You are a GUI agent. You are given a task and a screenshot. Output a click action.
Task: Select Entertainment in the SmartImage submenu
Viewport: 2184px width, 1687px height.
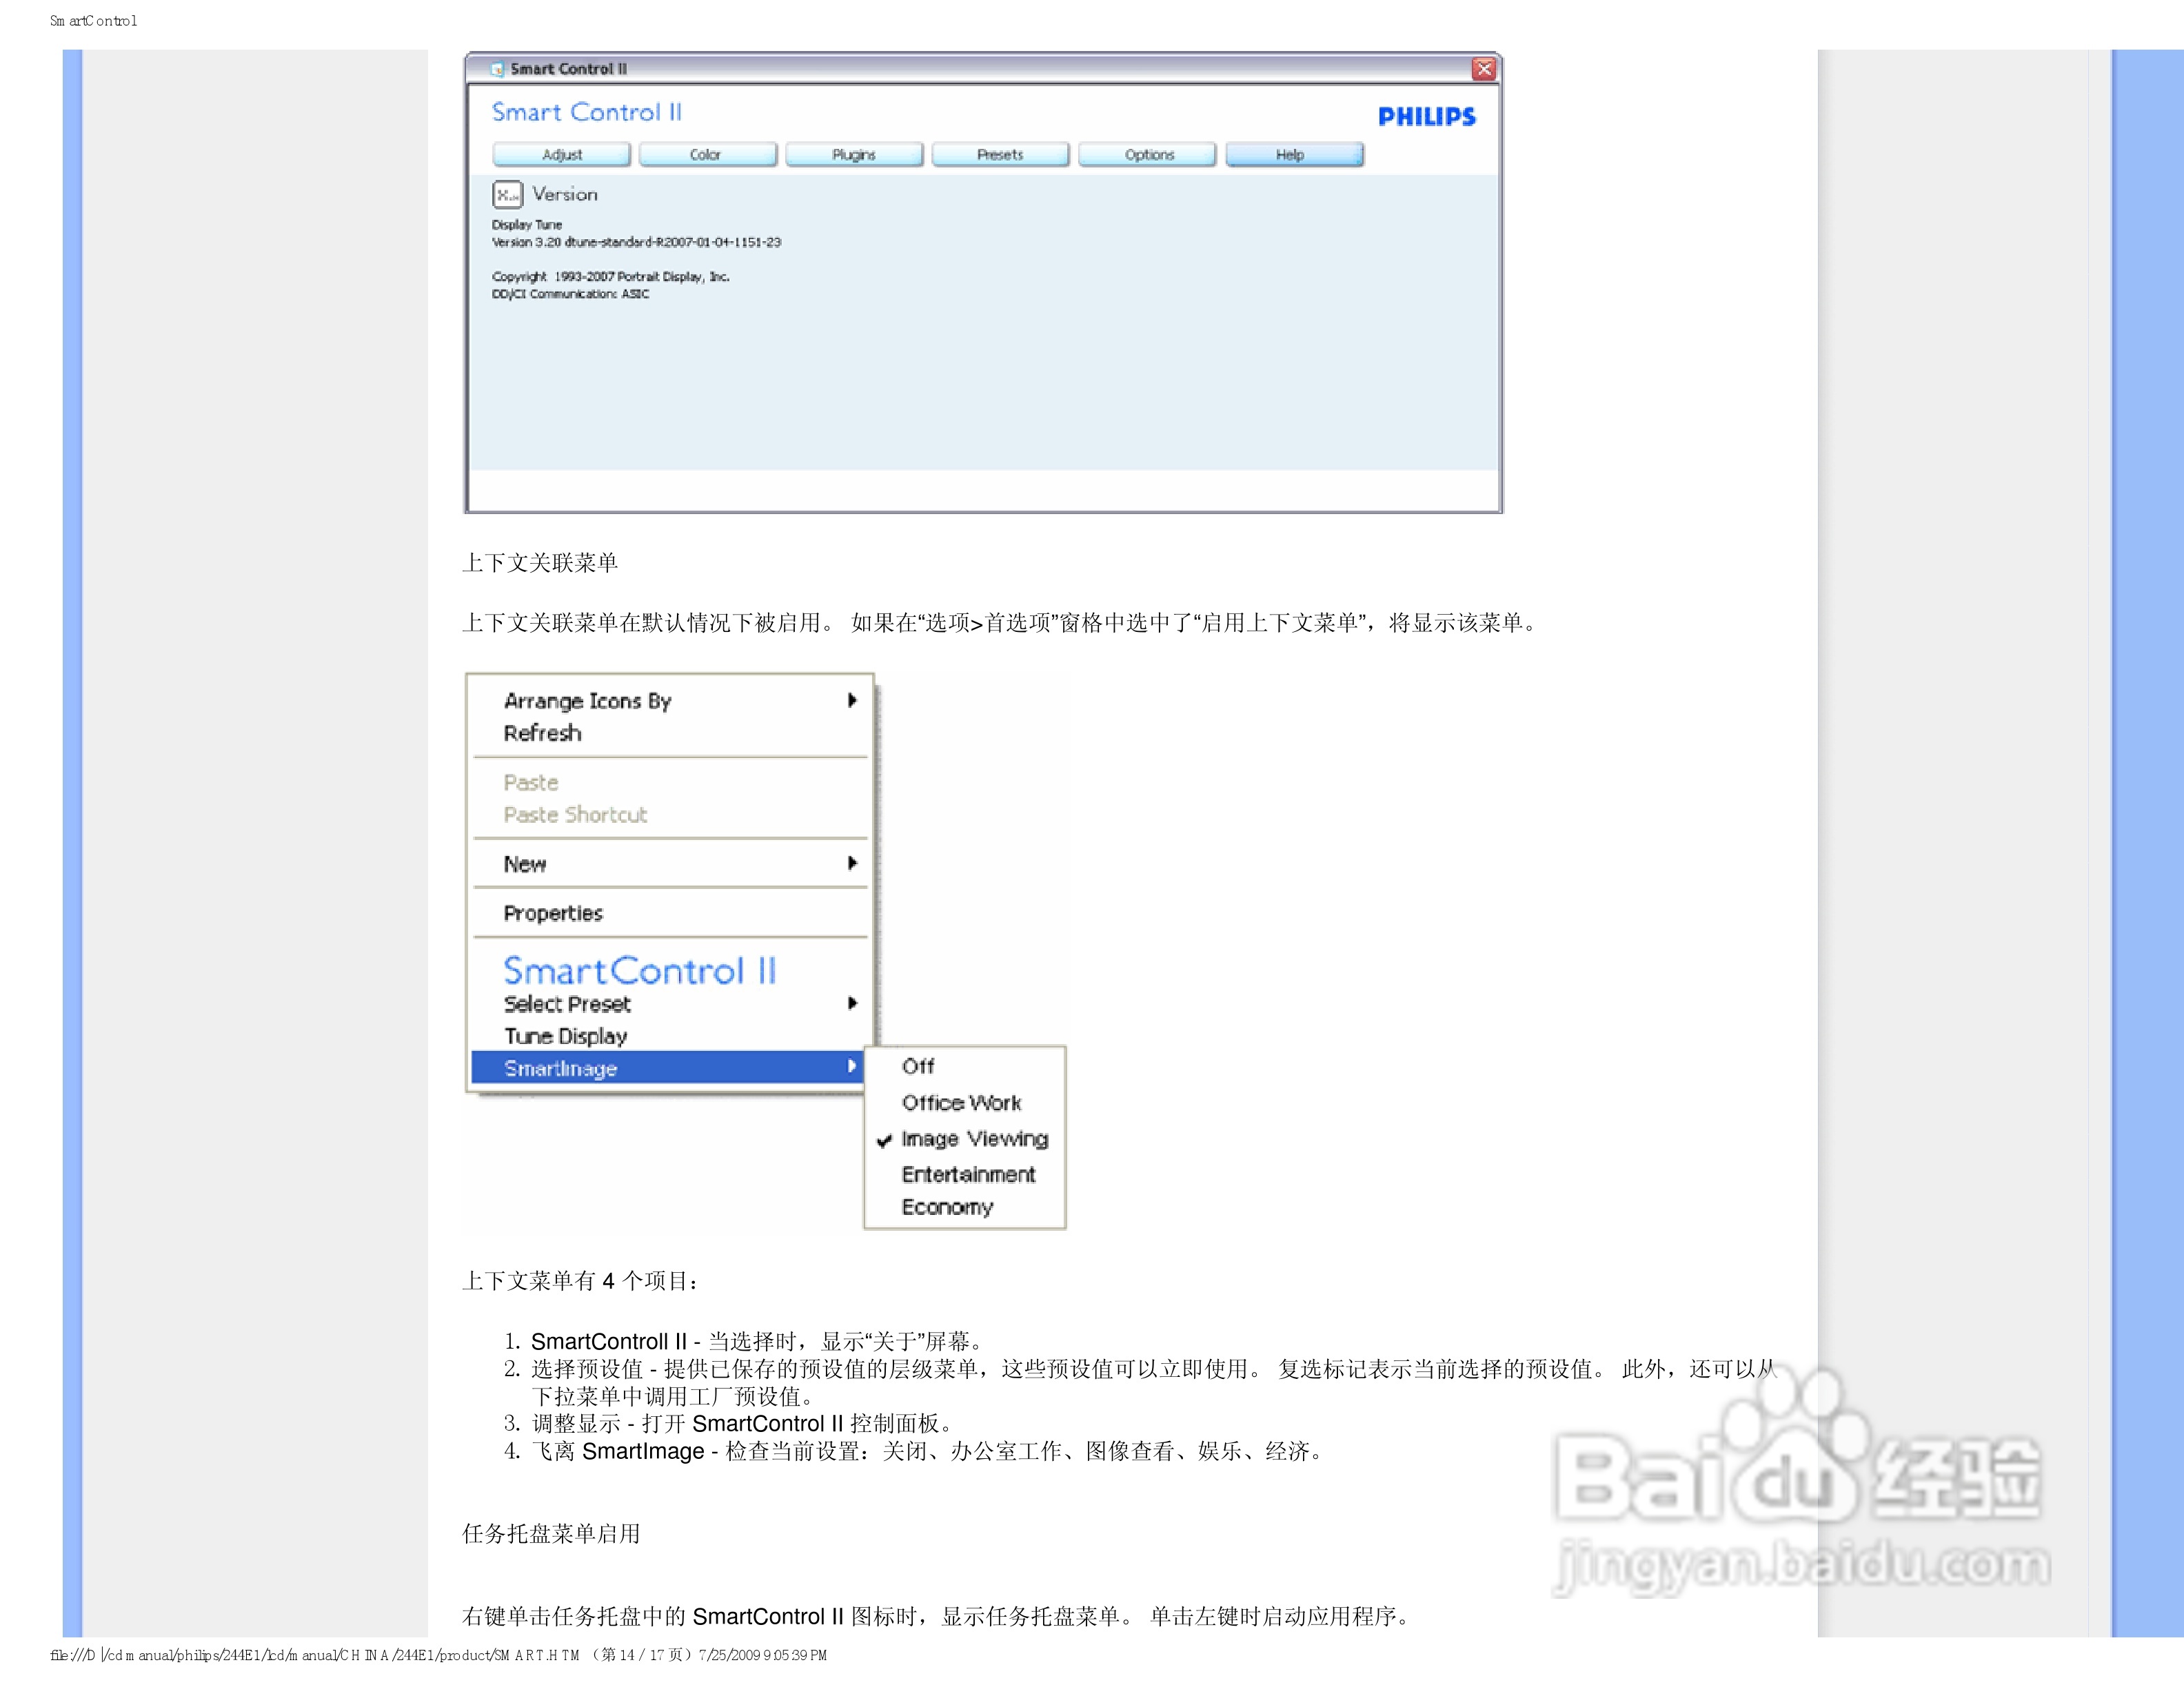click(968, 1174)
